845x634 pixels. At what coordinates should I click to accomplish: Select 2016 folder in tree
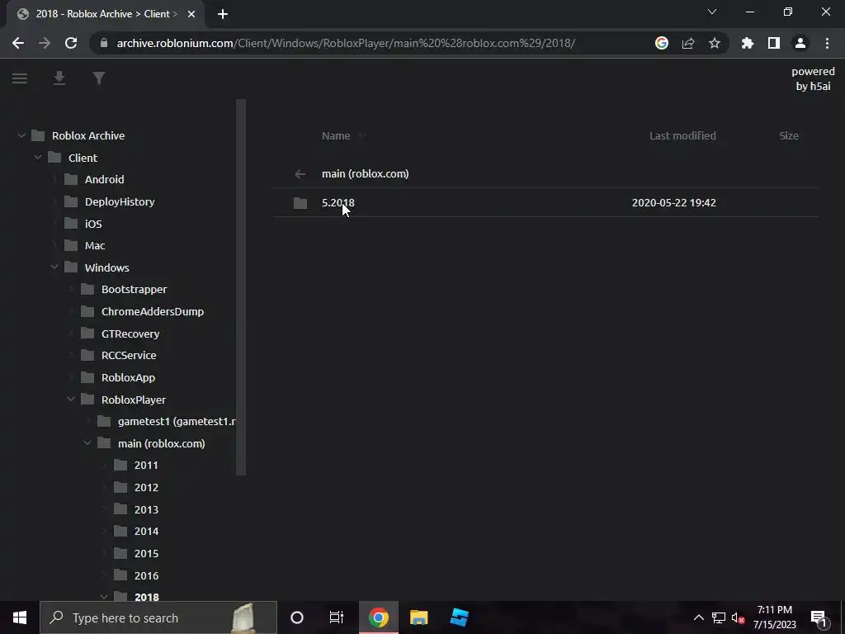146,575
